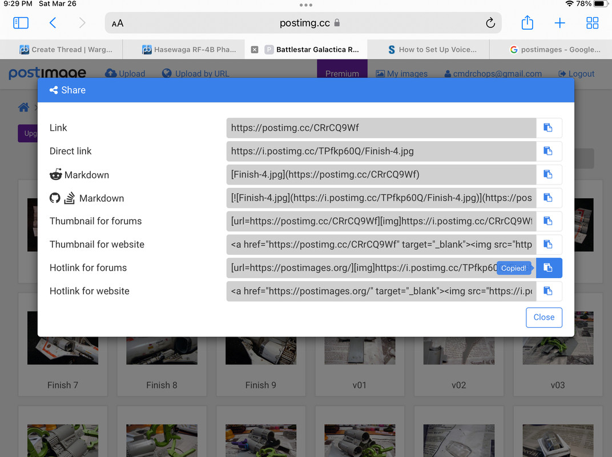Open the Upload page
Image resolution: width=612 pixels, height=457 pixels.
pos(125,74)
